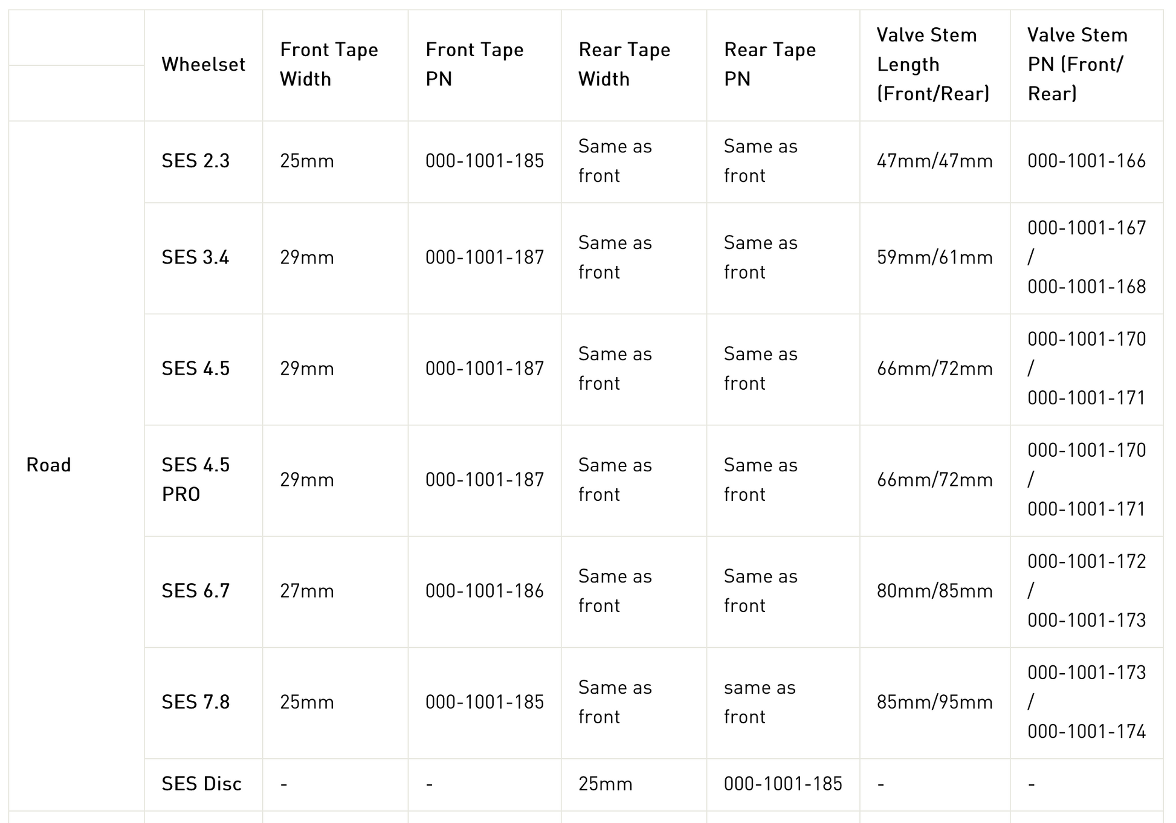Screen dimensions: 1176x823
Task: Select the SES 7.8 wheelset name
Action: (x=196, y=702)
